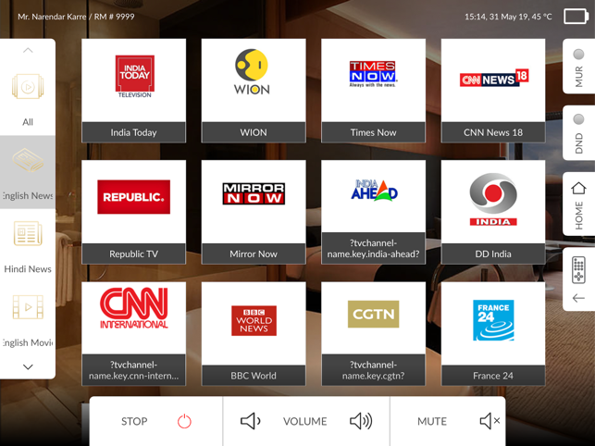
Task: Switch to the All category label
Action: pyautogui.click(x=28, y=122)
